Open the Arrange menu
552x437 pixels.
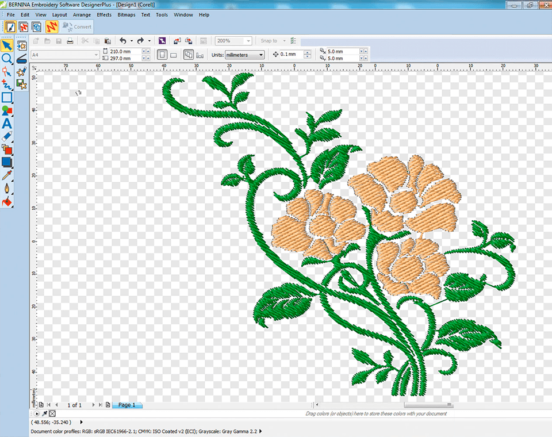coord(82,15)
